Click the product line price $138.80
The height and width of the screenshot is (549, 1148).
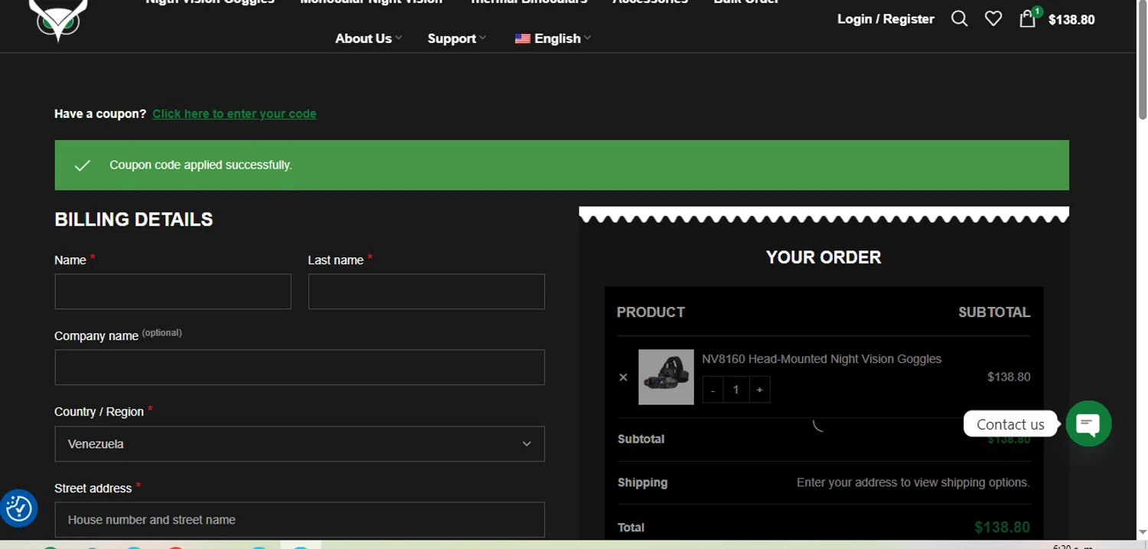tap(1009, 377)
